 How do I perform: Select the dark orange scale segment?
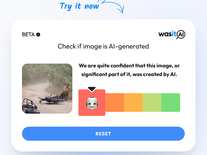click(x=114, y=102)
